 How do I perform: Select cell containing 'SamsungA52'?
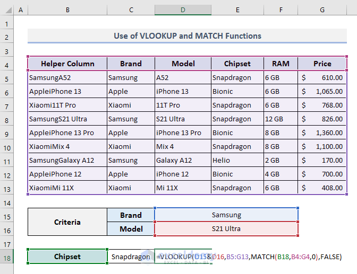coord(67,78)
